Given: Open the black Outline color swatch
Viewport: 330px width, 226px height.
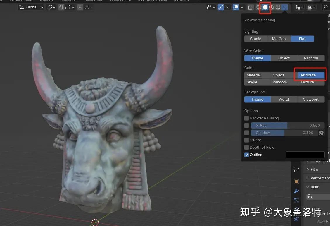Looking at the screenshot, I should point(305,155).
